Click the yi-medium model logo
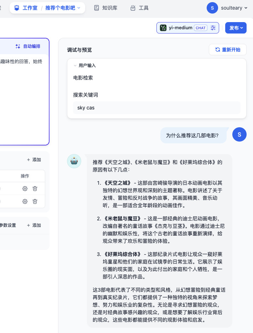 point(163,28)
